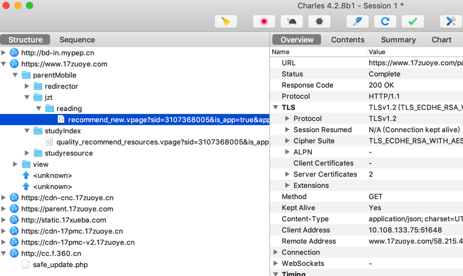This screenshot has width=463, height=276.
Task: Select the safe_update.php request
Action: point(60,264)
